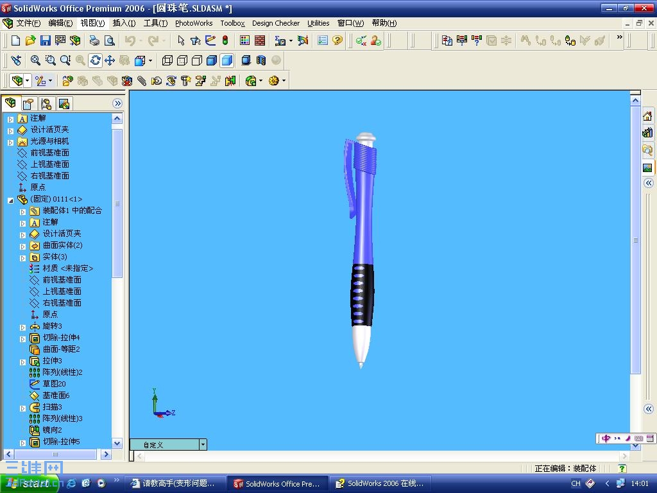The image size is (657, 493).
Task: Toggle Shaded With Edges display mode
Action: click(212, 60)
